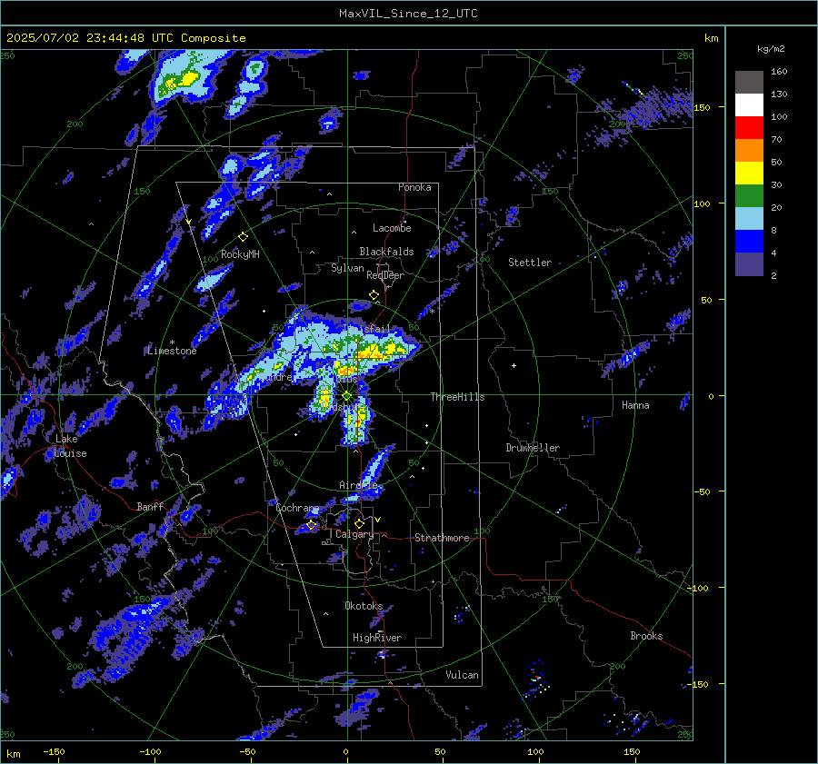
Task: Click the Calgary city label
Action: (354, 534)
